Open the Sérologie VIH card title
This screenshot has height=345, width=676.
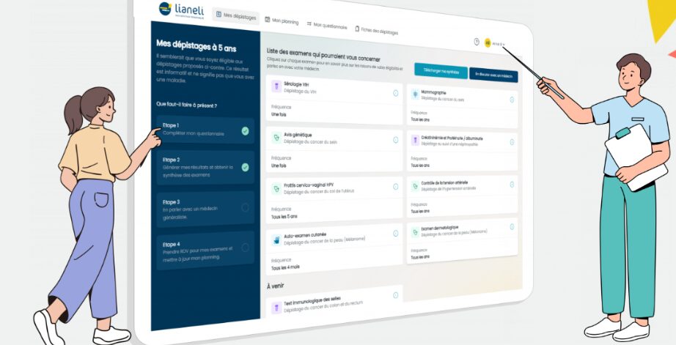(296, 84)
